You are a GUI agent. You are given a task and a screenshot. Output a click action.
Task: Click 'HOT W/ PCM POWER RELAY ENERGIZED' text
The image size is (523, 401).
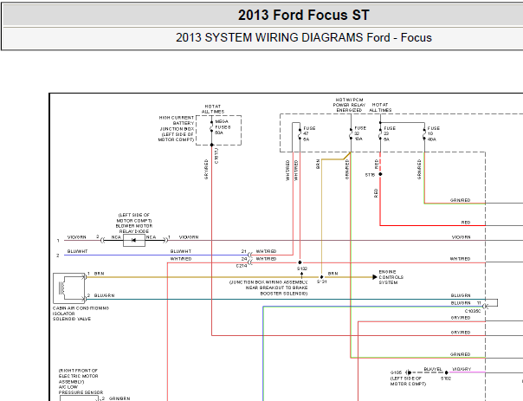tap(349, 105)
